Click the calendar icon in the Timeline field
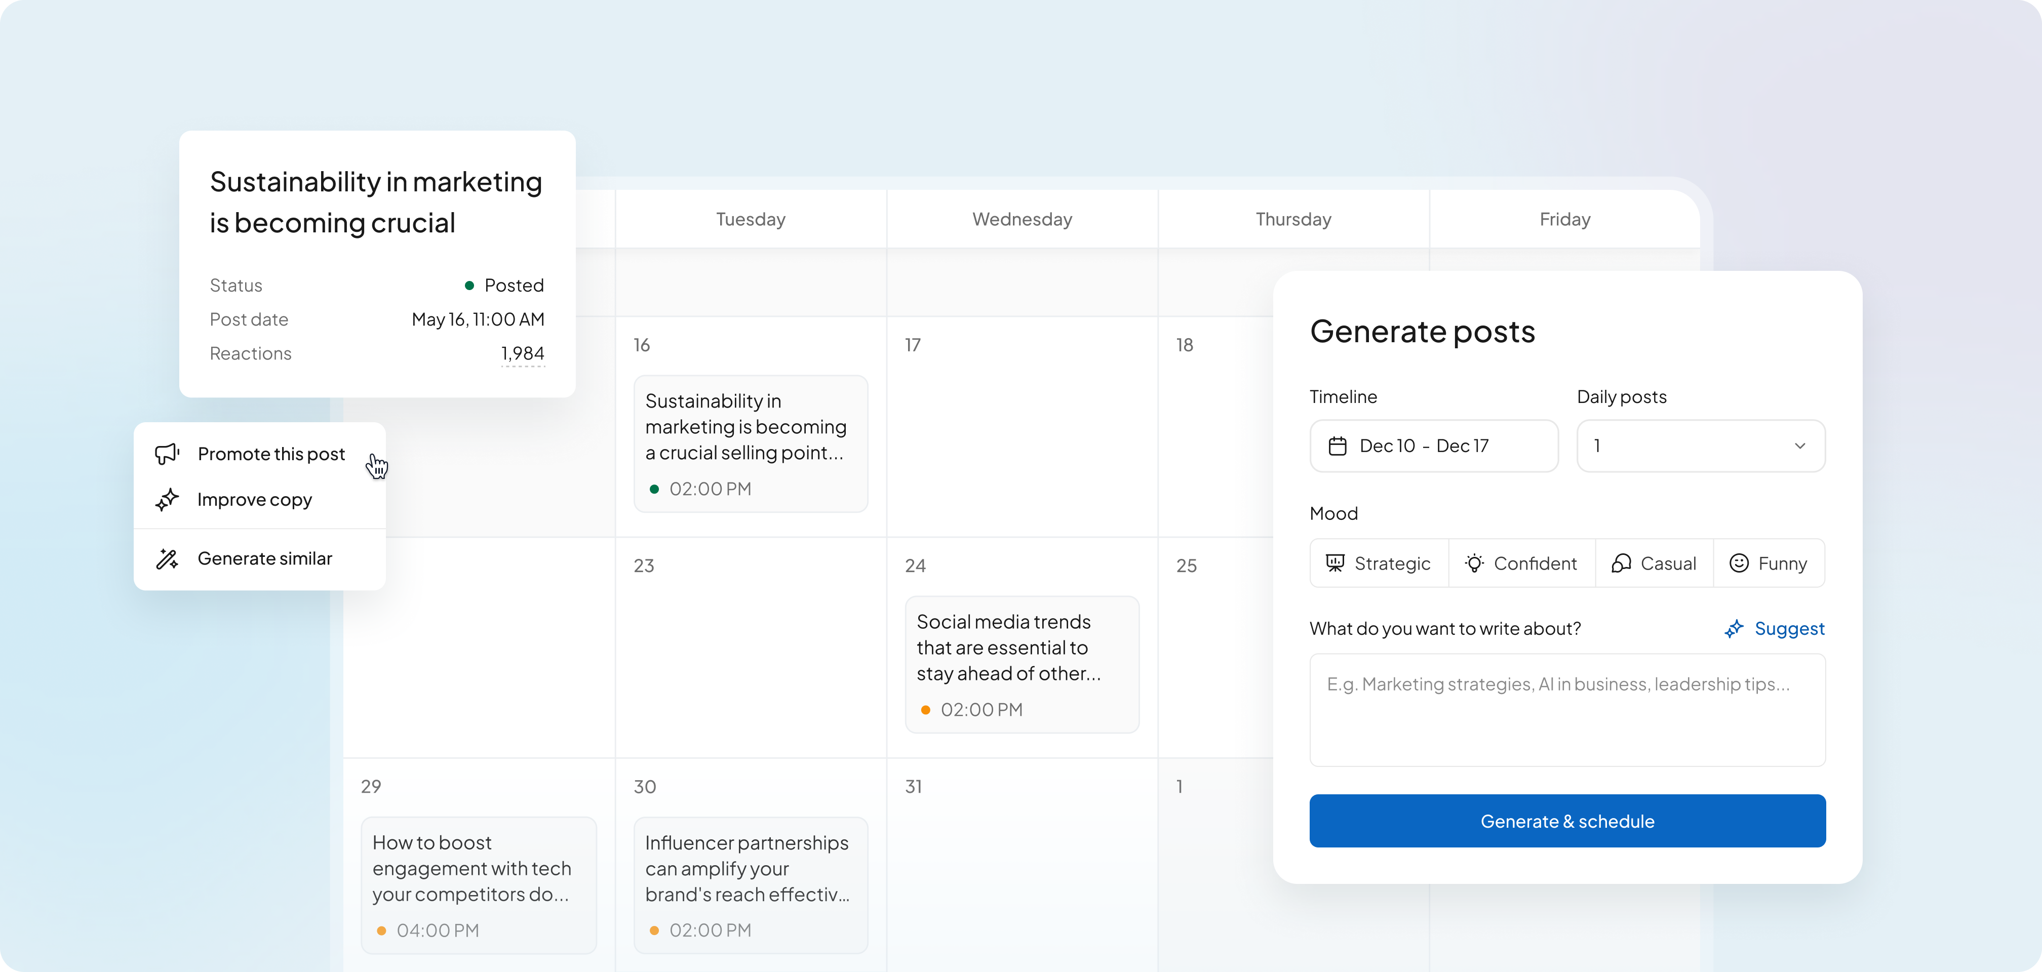The height and width of the screenshot is (972, 2042). tap(1338, 445)
